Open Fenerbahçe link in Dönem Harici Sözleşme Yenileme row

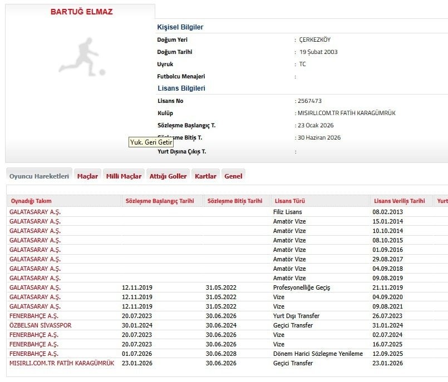tap(33, 354)
